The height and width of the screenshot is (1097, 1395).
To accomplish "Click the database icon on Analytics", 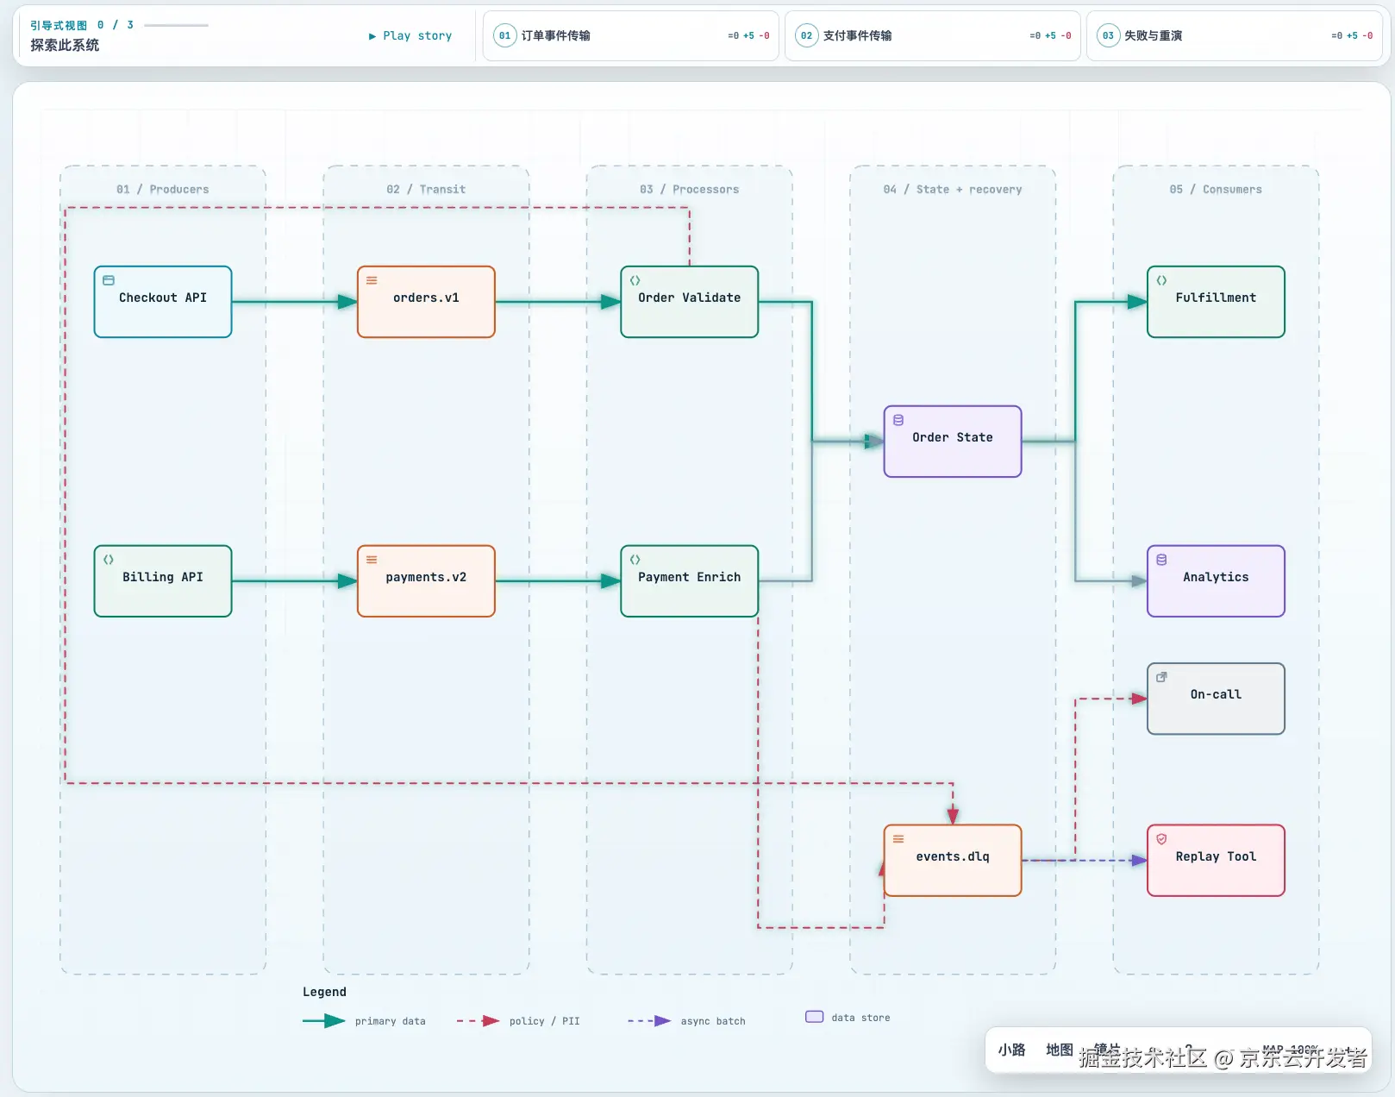I will click(1161, 560).
